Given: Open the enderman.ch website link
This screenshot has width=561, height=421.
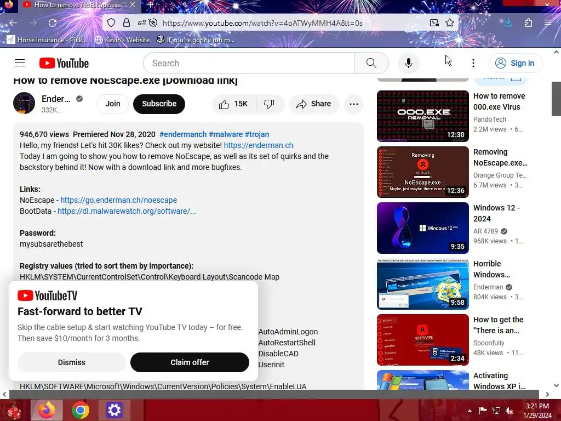Looking at the screenshot, I should pos(259,145).
